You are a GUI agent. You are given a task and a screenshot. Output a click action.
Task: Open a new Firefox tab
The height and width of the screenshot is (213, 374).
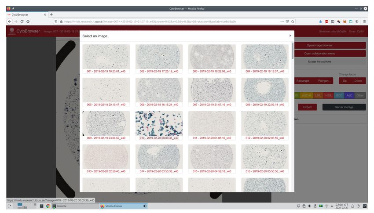click(51, 14)
